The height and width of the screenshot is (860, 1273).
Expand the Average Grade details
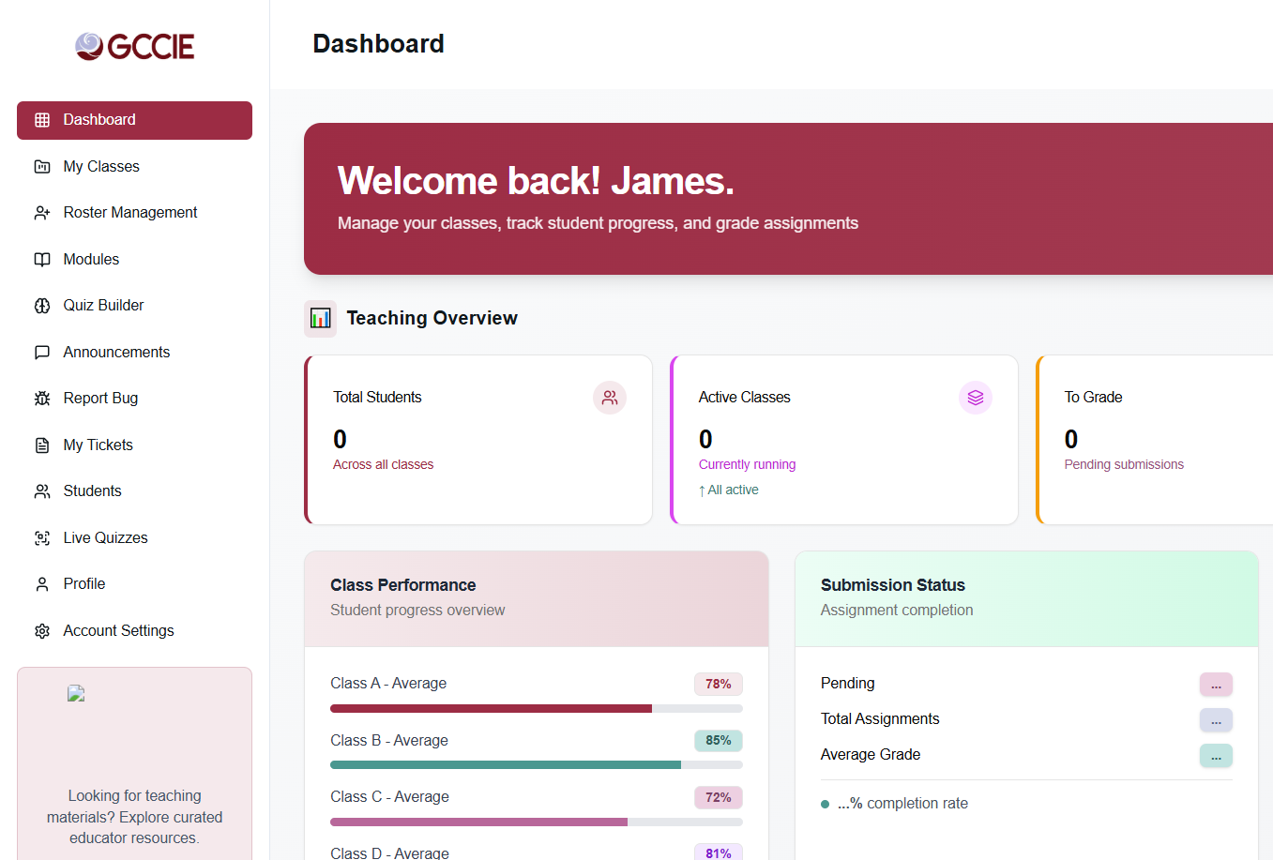click(1216, 756)
